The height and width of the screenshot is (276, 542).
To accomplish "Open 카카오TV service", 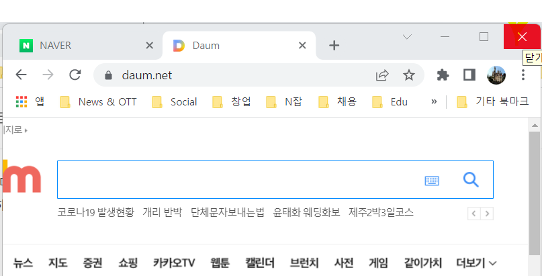I will (x=174, y=263).
